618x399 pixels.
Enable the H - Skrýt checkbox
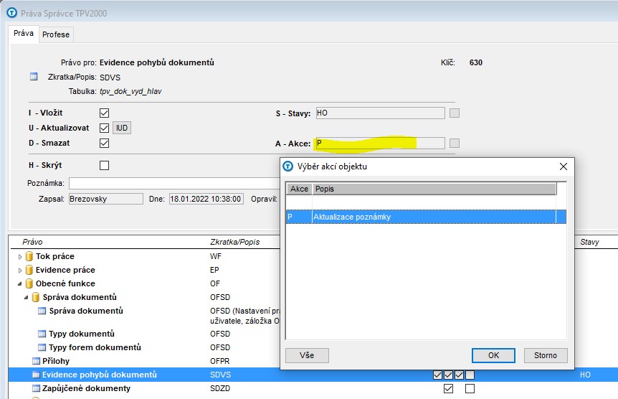tap(104, 165)
